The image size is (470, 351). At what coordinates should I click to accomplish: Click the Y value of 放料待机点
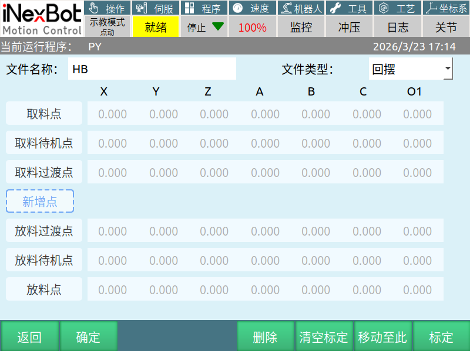pos(164,260)
